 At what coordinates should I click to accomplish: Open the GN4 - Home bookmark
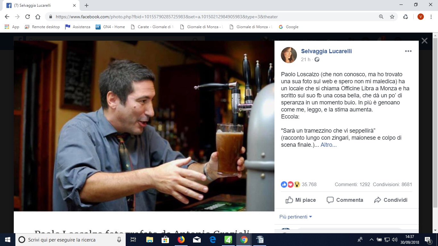pos(110,27)
